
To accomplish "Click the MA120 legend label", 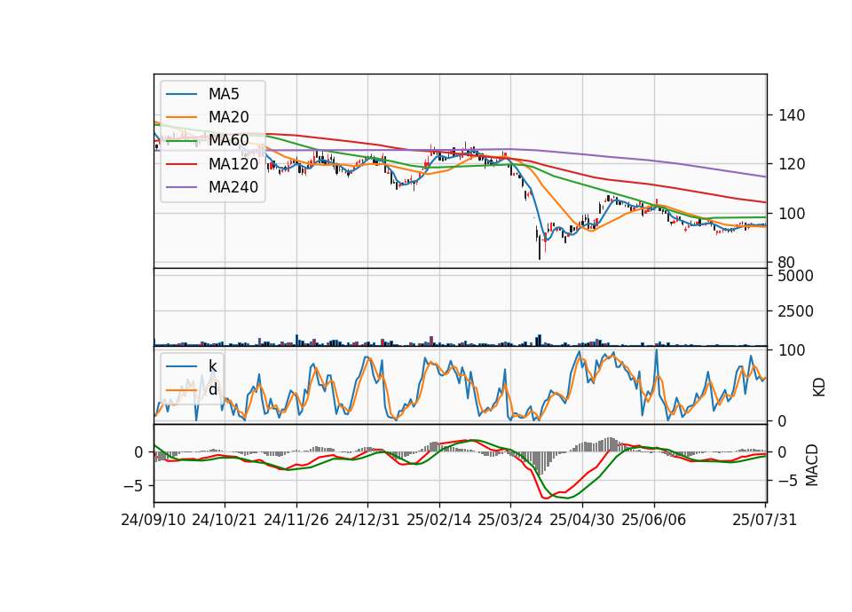I will (233, 163).
